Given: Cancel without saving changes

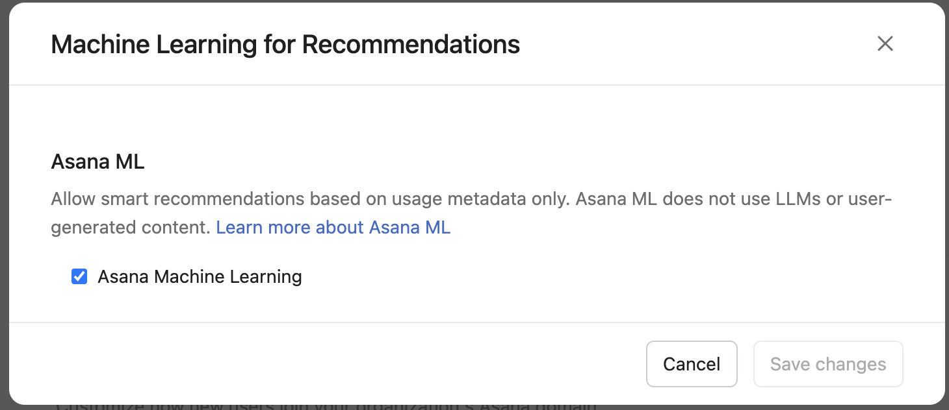Looking at the screenshot, I should pos(692,364).
